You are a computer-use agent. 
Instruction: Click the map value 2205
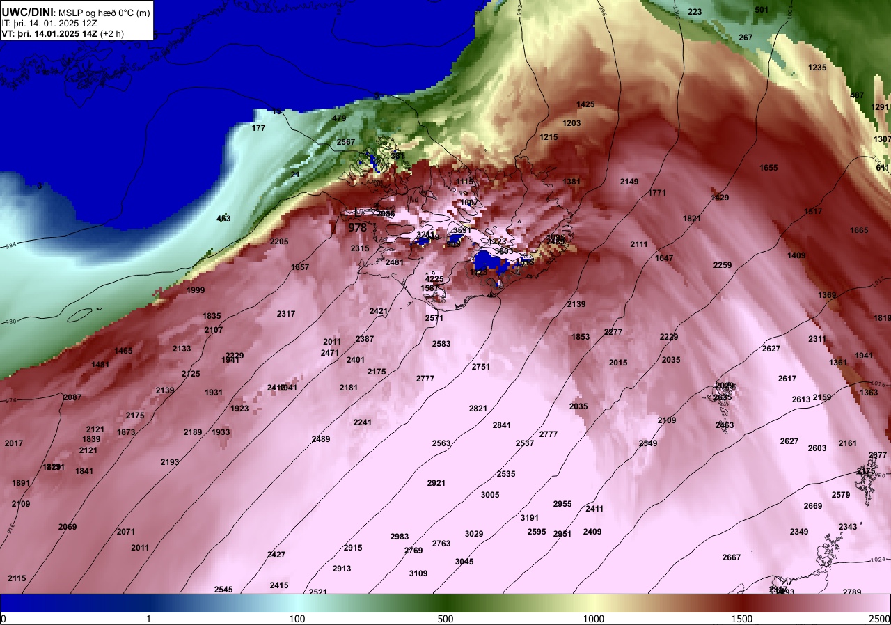click(x=279, y=242)
